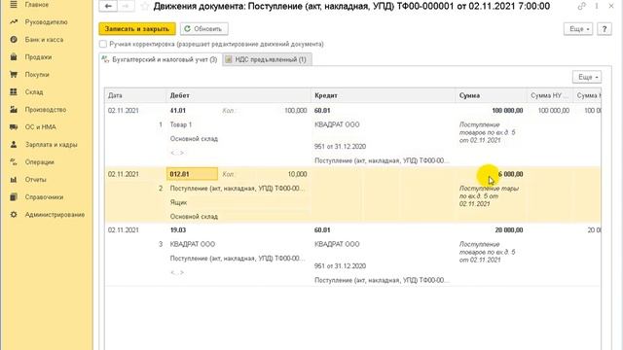
Task: Open help with the question mark button
Action: tap(605, 29)
